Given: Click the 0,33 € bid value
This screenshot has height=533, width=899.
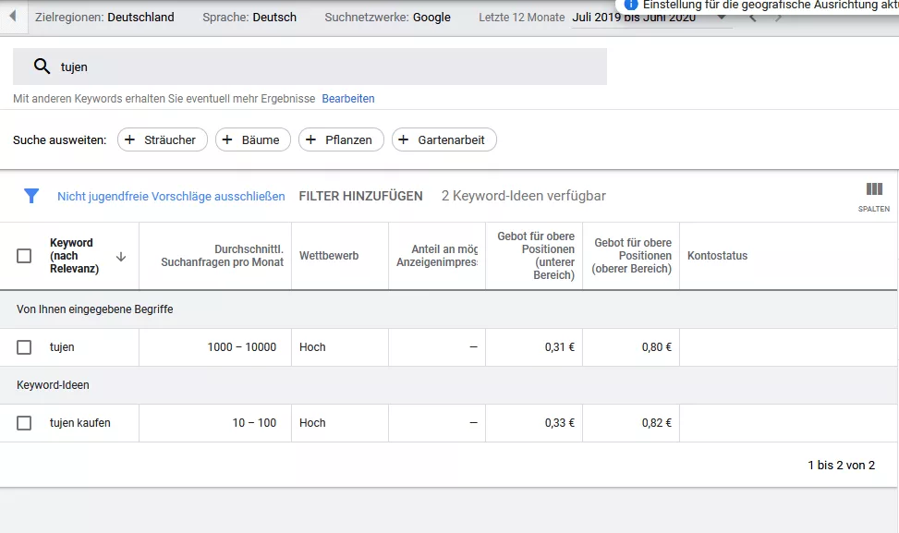Looking at the screenshot, I should pyautogui.click(x=560, y=423).
